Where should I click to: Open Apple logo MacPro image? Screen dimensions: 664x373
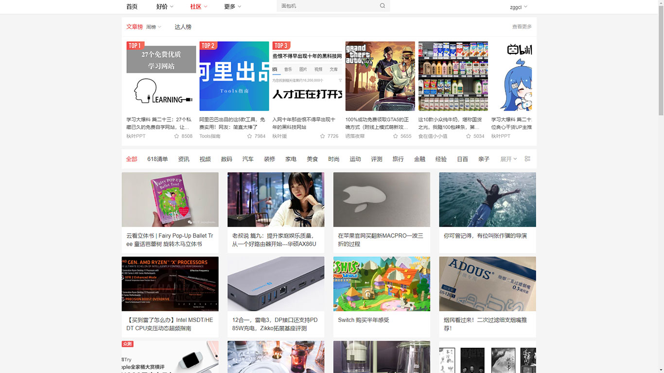[382, 200]
